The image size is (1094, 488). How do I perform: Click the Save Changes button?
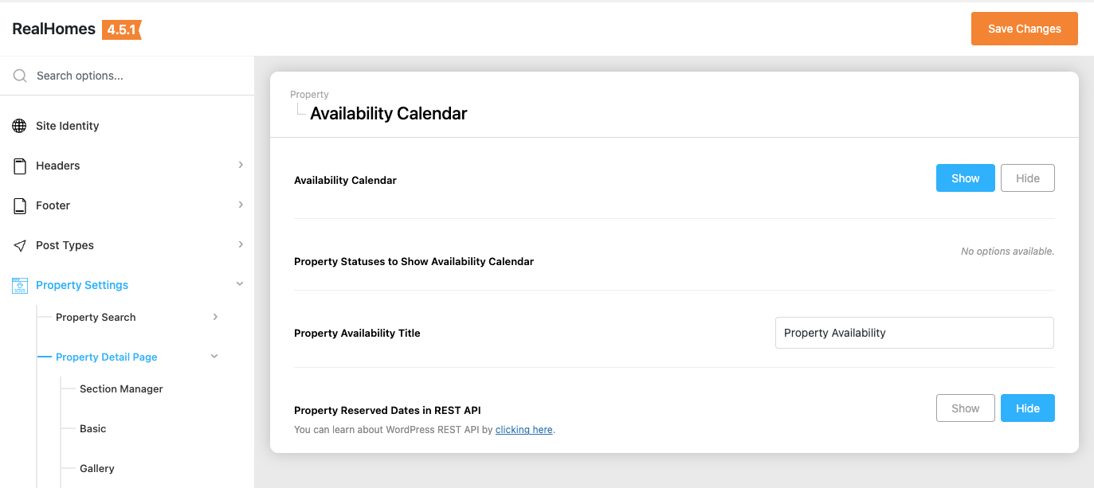pyautogui.click(x=1024, y=29)
